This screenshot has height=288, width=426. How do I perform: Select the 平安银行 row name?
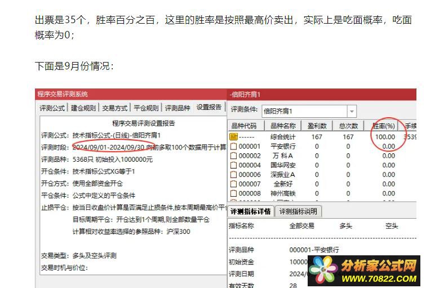[x=283, y=147]
